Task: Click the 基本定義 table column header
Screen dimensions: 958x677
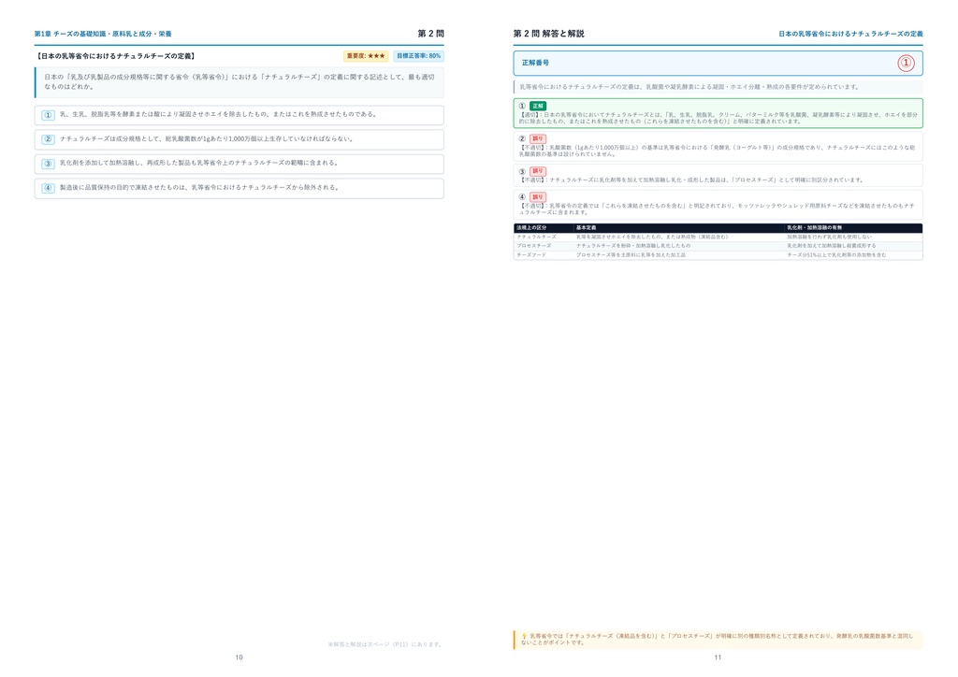Action: pos(586,228)
